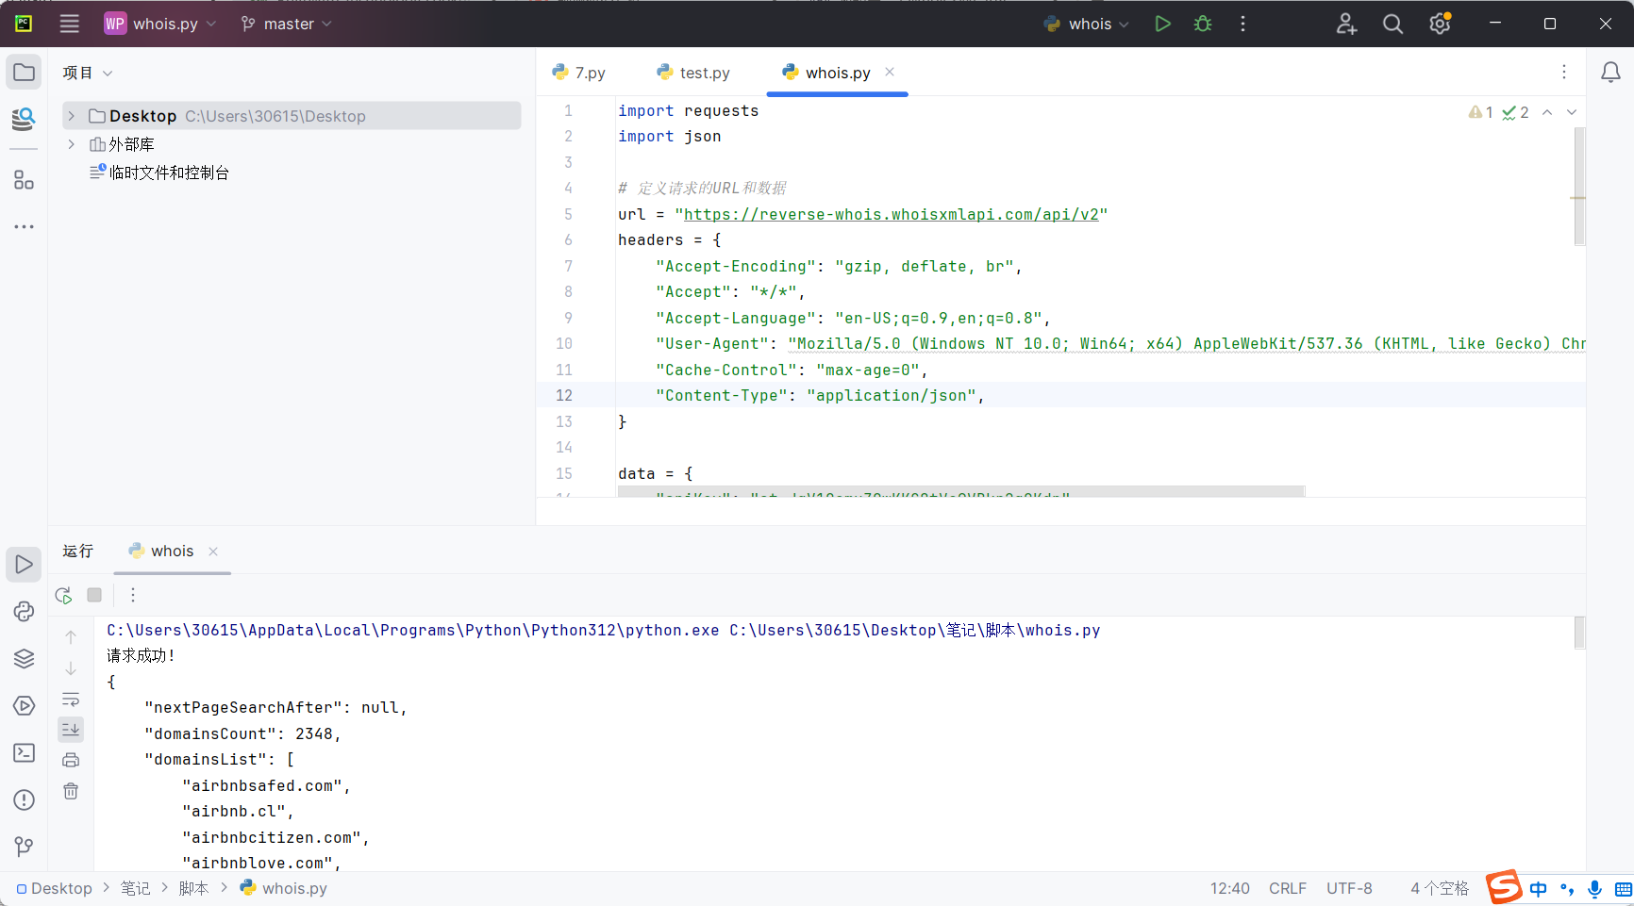This screenshot has width=1634, height=906.
Task: Open Run tool window icon
Action: [24, 565]
